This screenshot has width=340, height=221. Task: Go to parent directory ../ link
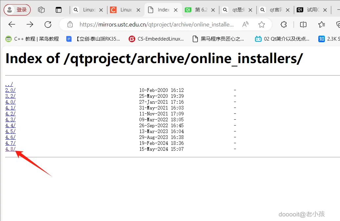(9, 84)
